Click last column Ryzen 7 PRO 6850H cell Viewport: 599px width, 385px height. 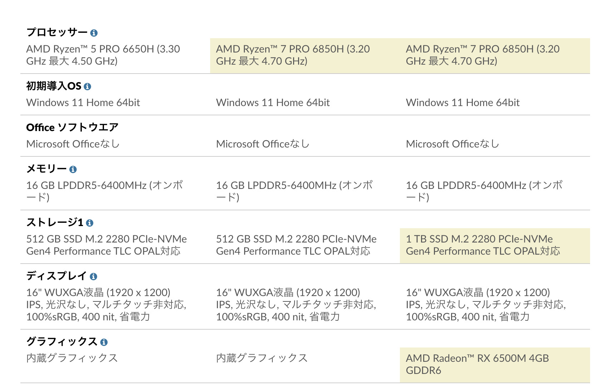click(x=495, y=56)
